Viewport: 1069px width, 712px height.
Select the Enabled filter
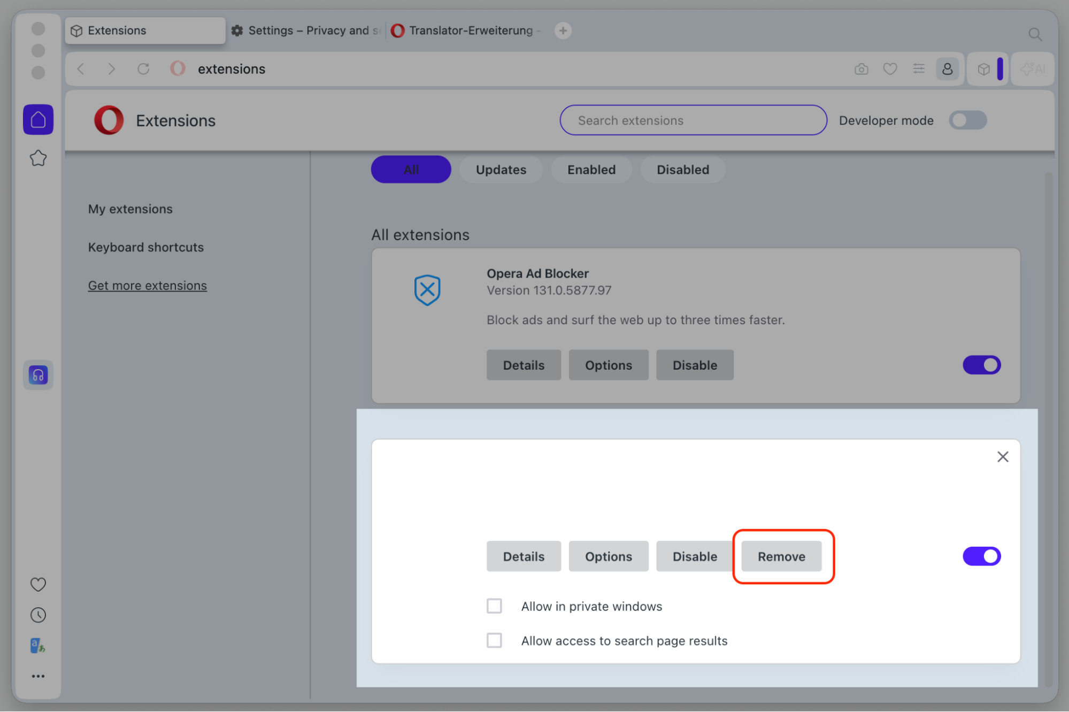point(591,170)
